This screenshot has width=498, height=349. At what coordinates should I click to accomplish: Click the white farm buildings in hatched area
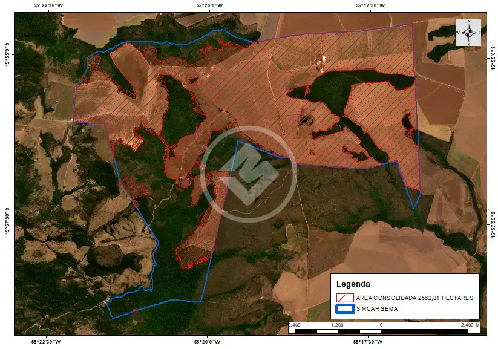coord(320,60)
